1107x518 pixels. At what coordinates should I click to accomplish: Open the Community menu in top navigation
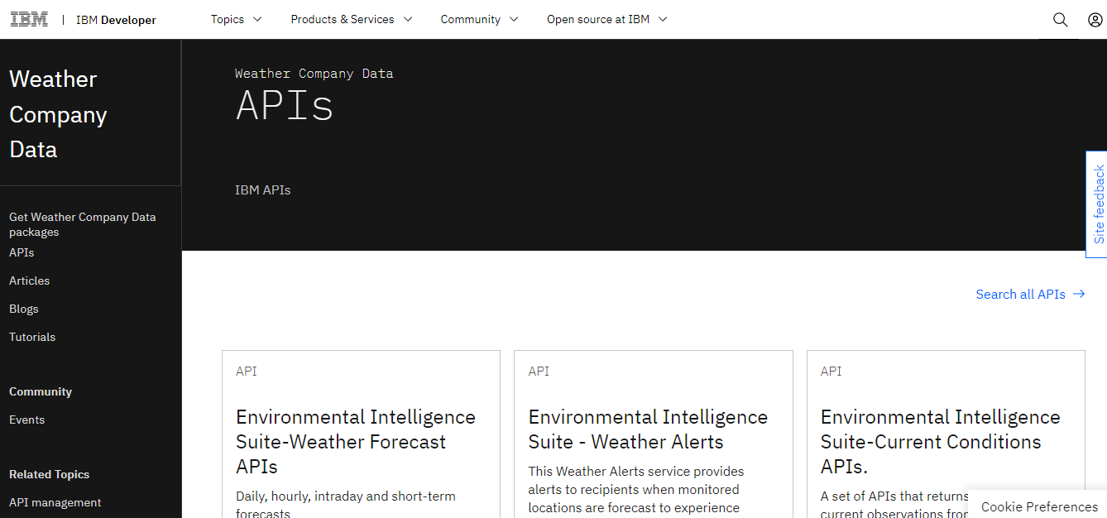[x=480, y=19]
